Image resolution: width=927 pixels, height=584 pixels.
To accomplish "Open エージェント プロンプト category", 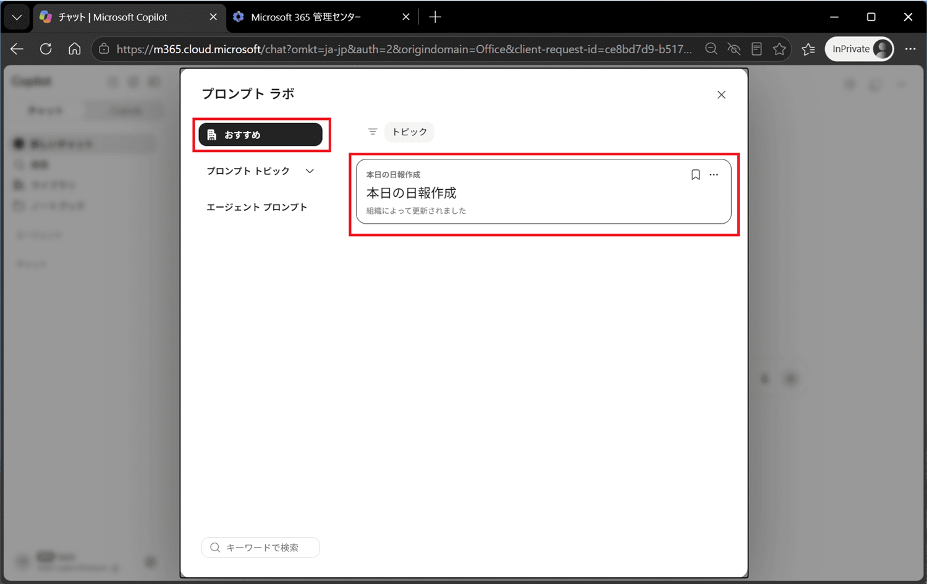I will point(256,207).
